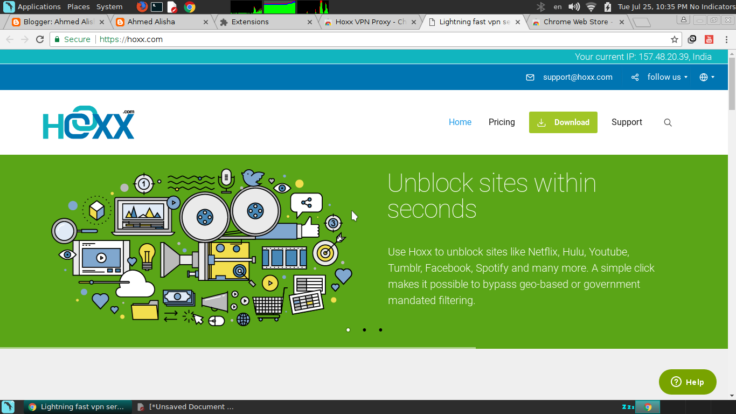Open a new browser tab
The image size is (736, 414).
coord(641,22)
